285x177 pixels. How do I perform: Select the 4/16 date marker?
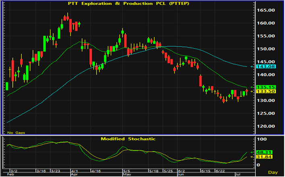tap(96, 171)
